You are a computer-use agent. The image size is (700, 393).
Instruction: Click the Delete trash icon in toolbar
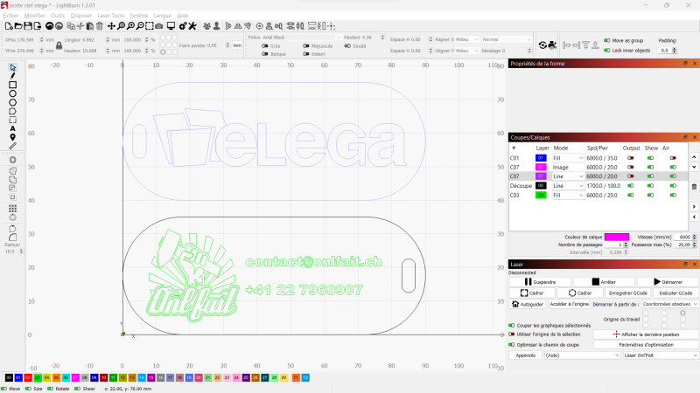[x=100, y=26]
